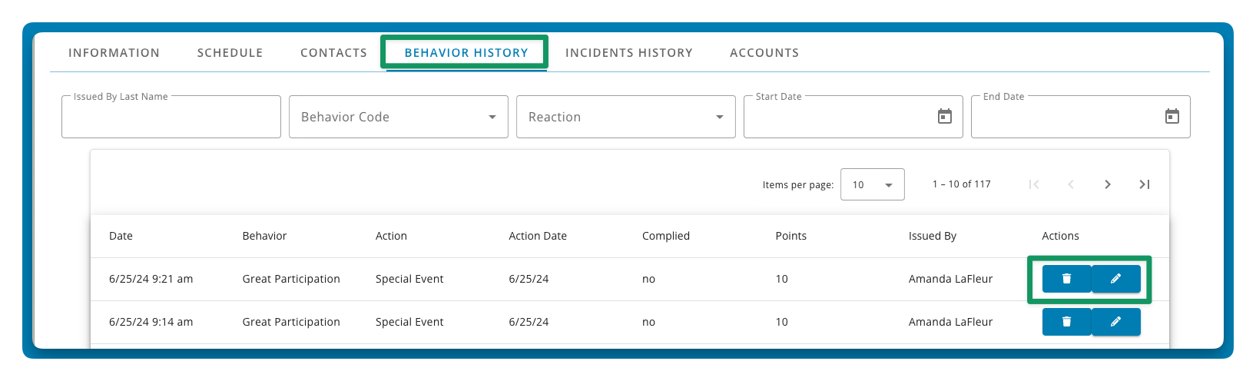Edit the 9:21 am Great Participation entry
The width and height of the screenshot is (1256, 381).
coord(1115,279)
